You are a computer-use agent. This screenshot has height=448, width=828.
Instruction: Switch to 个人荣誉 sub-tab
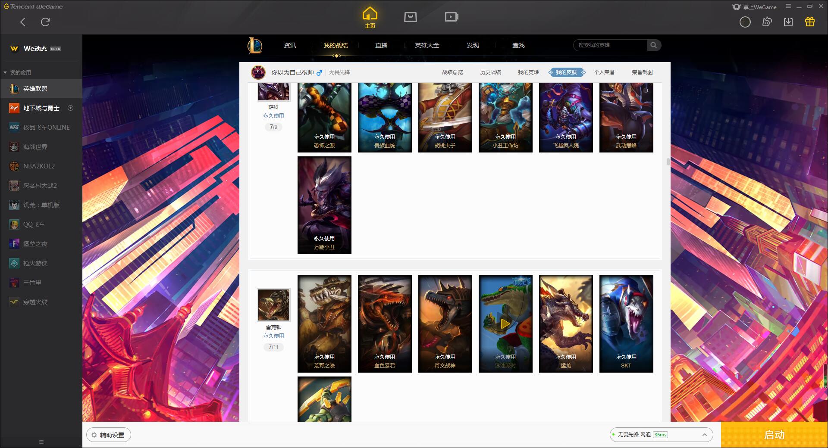pos(604,72)
